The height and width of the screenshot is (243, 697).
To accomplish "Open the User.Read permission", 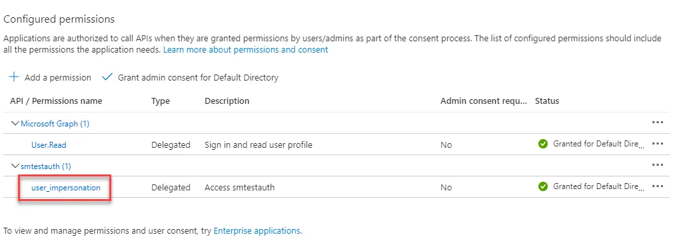I will click(x=49, y=145).
